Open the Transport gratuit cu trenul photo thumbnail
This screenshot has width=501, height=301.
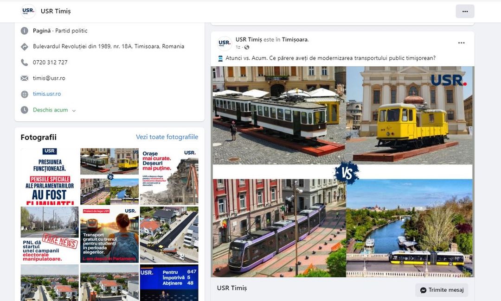click(109, 235)
